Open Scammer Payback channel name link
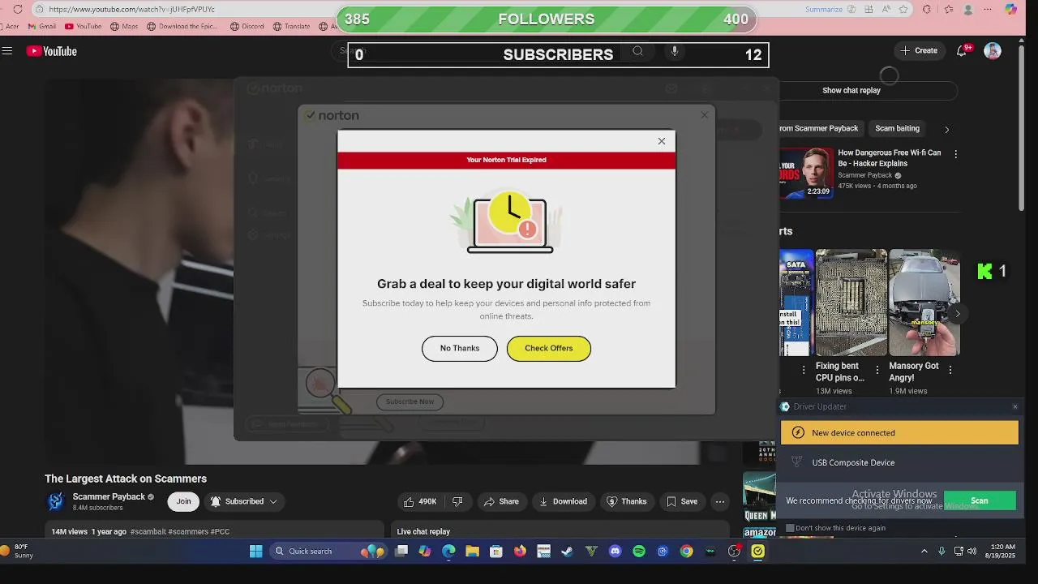1038x584 pixels. click(109, 497)
